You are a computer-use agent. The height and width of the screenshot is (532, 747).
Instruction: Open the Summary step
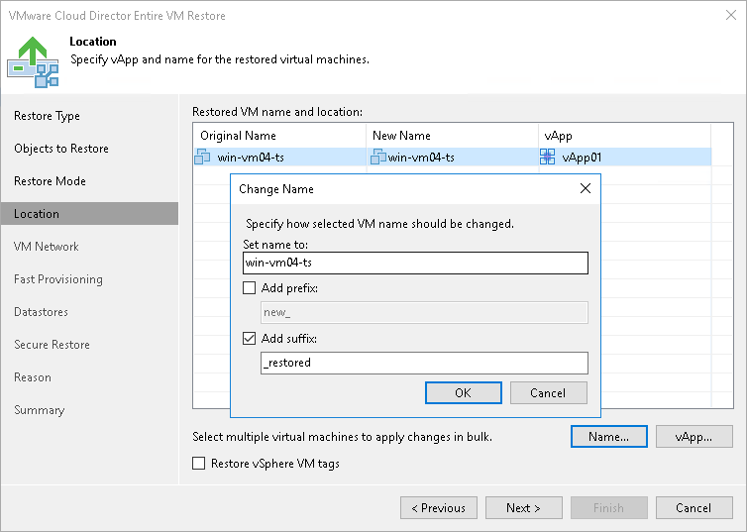coord(39,410)
